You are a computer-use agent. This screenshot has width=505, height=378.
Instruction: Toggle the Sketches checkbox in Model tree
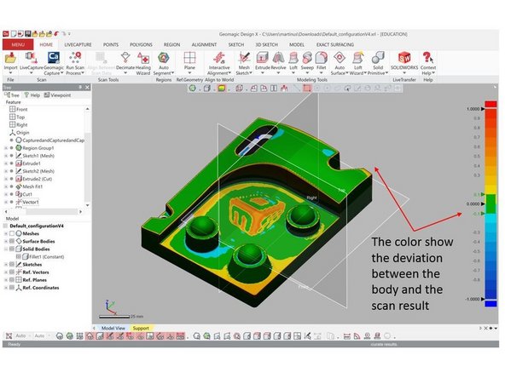tap(12, 265)
